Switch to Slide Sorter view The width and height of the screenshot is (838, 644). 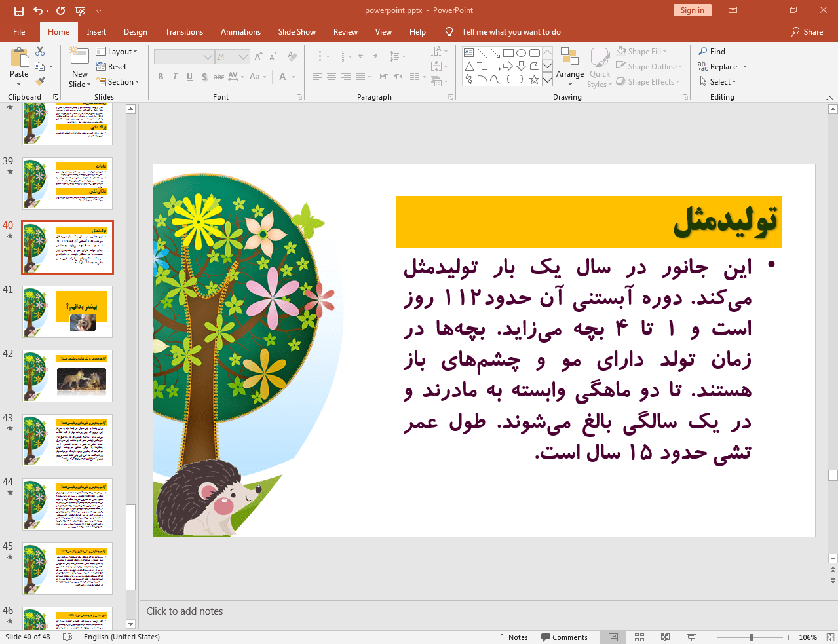point(639,636)
